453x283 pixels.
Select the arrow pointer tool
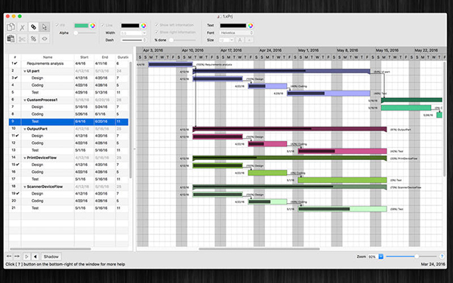coord(45,27)
